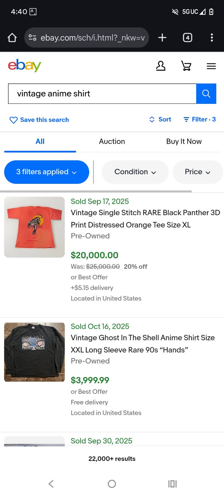Screen dimensions: 224x496
Task: Open the Sort options
Action: 160,119
